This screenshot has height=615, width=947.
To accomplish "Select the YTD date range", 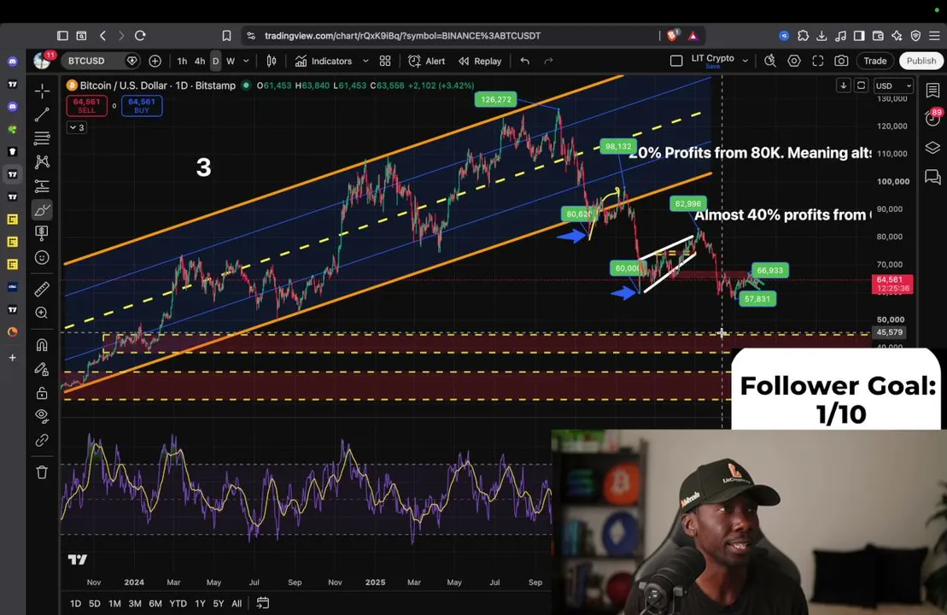I will tap(178, 603).
